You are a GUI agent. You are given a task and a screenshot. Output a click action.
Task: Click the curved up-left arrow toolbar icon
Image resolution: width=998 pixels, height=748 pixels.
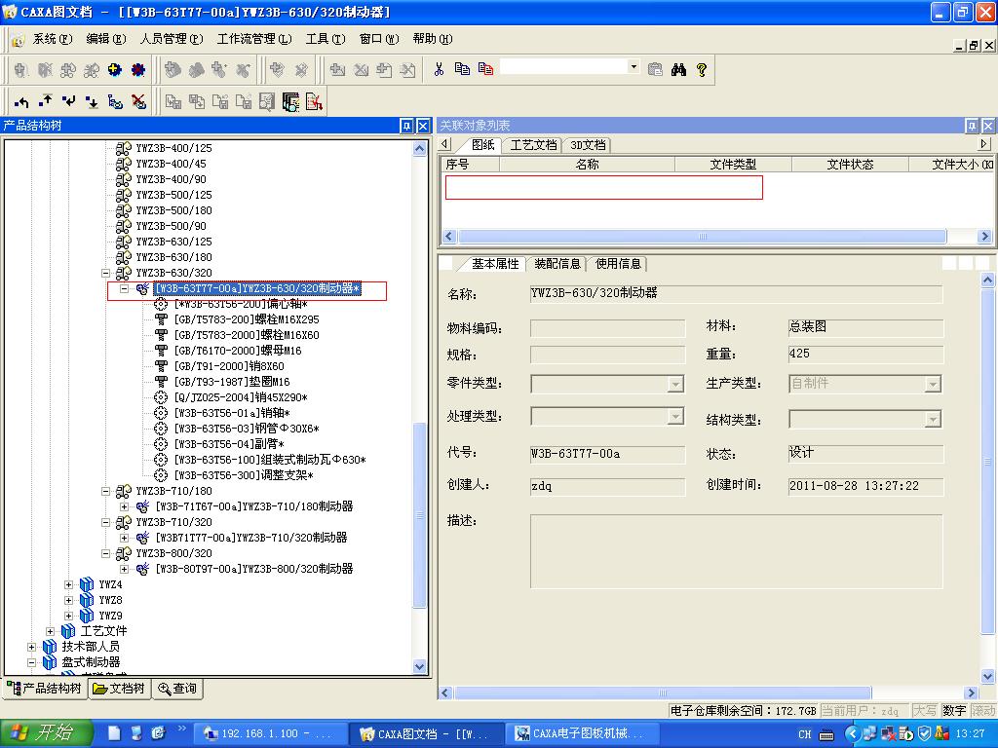click(x=21, y=101)
